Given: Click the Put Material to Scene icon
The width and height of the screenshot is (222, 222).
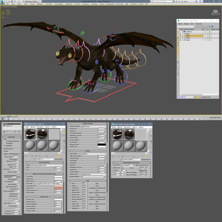Looking at the screenshot, I should [29, 156].
